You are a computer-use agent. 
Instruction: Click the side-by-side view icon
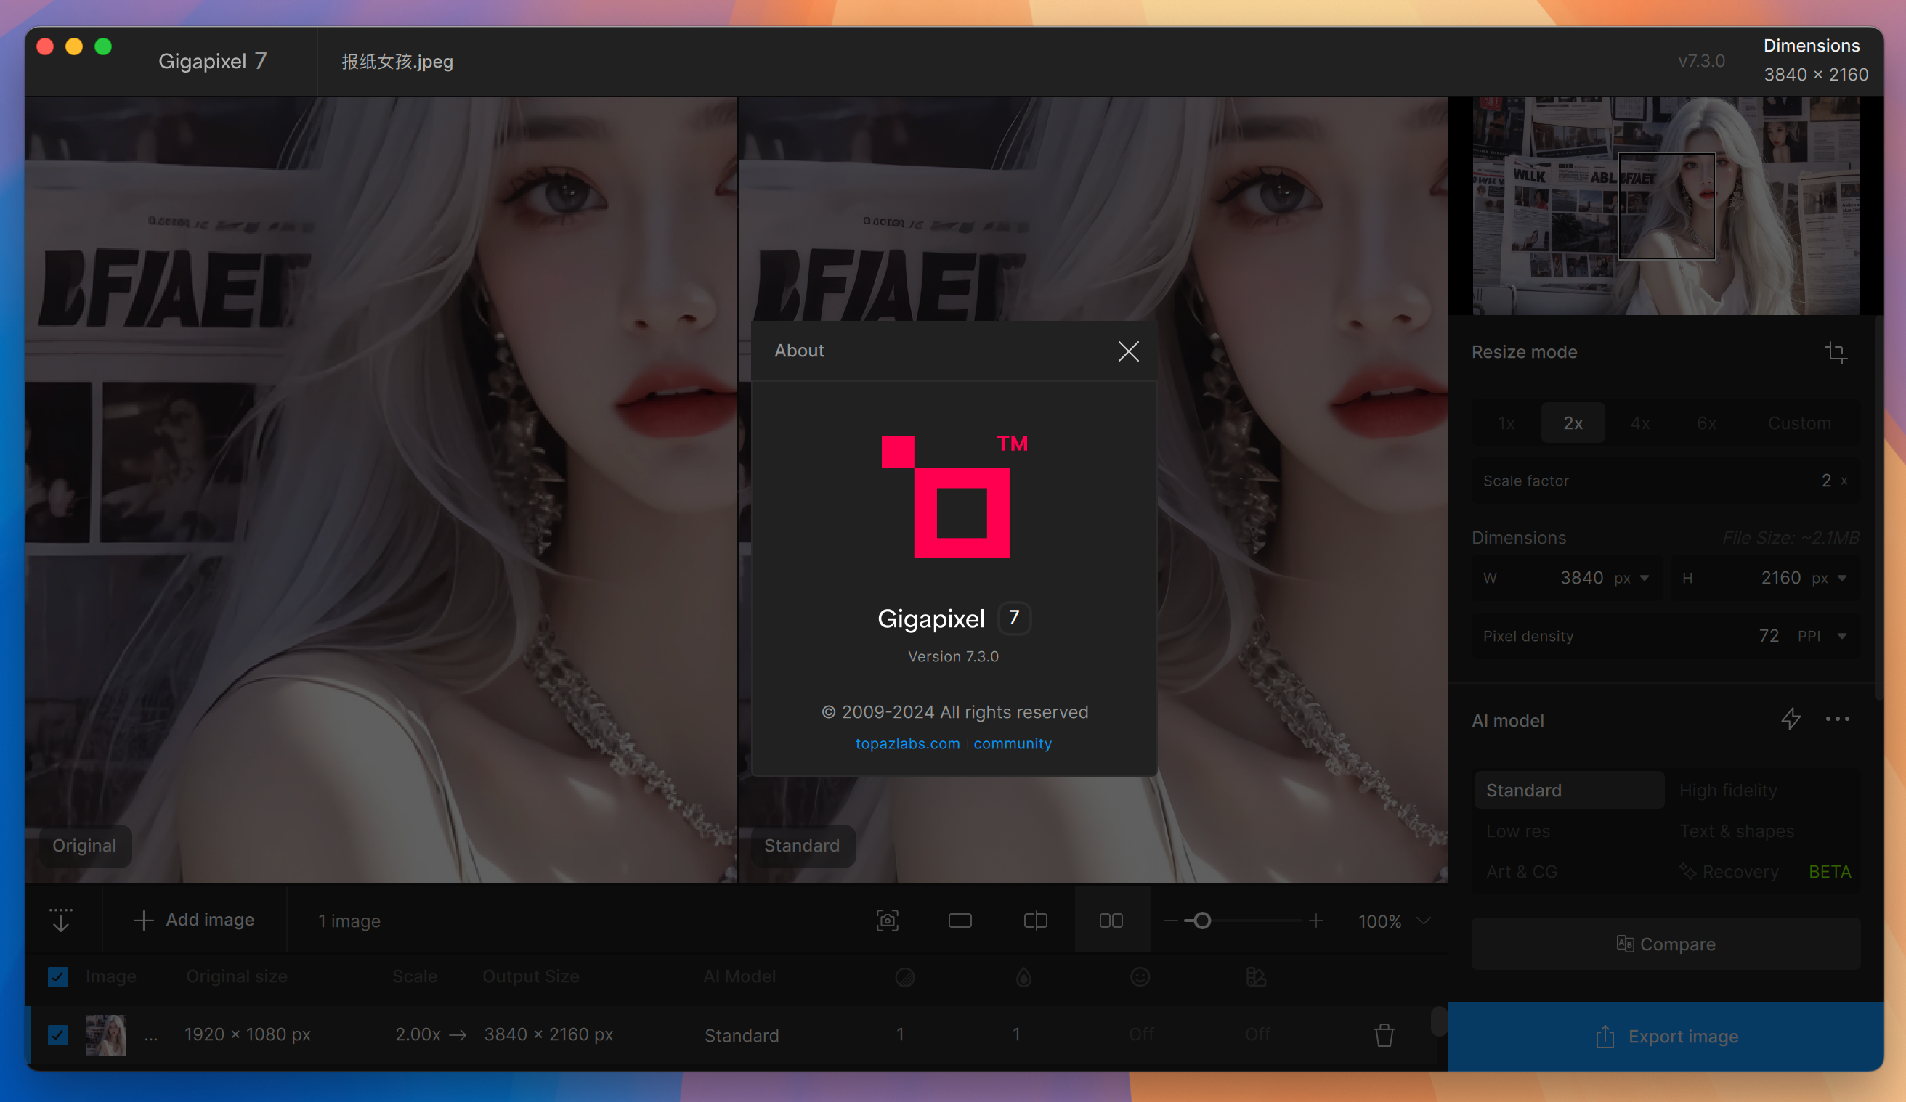pos(1111,921)
